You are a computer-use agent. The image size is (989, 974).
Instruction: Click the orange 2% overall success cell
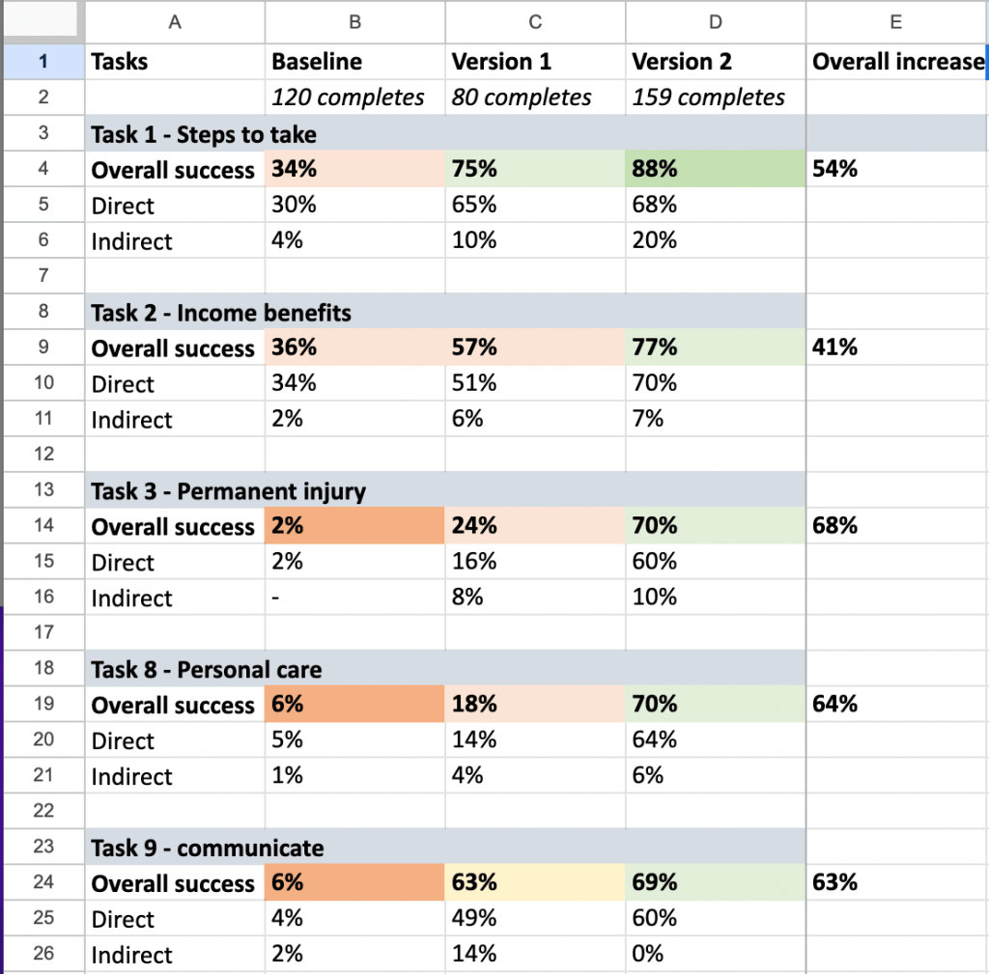coord(354,526)
